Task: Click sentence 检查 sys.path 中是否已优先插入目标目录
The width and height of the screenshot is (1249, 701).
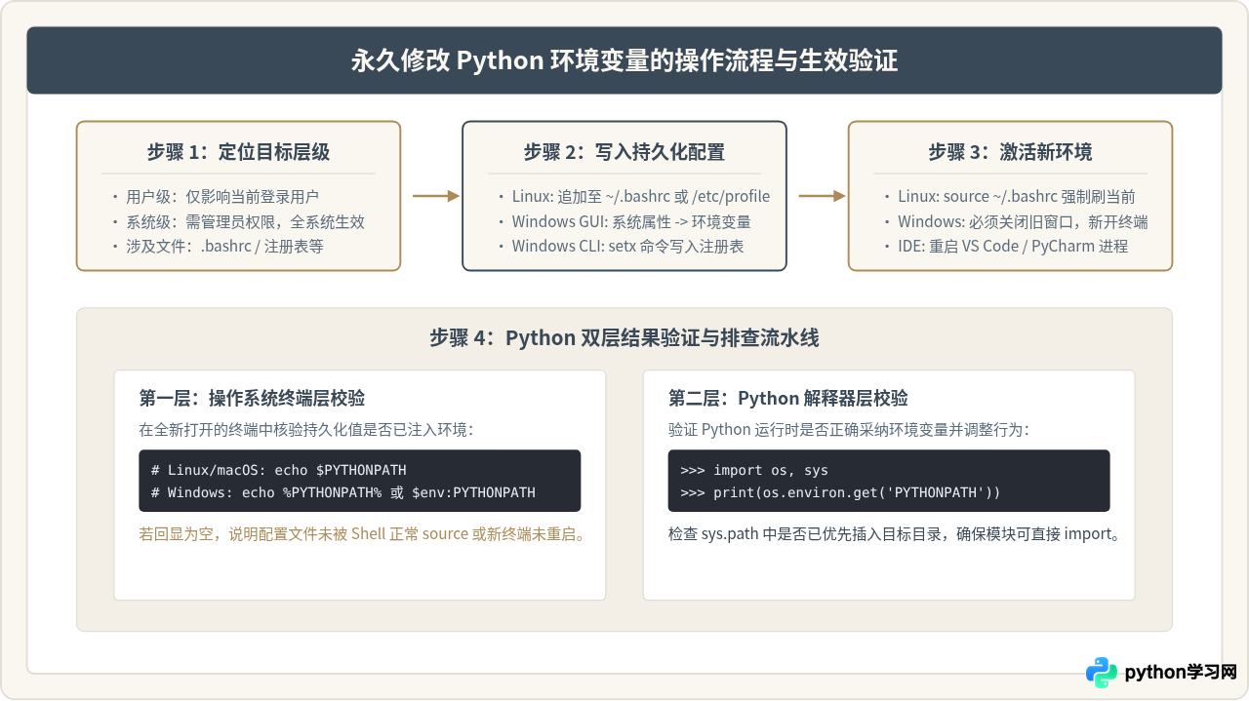Action: [894, 534]
